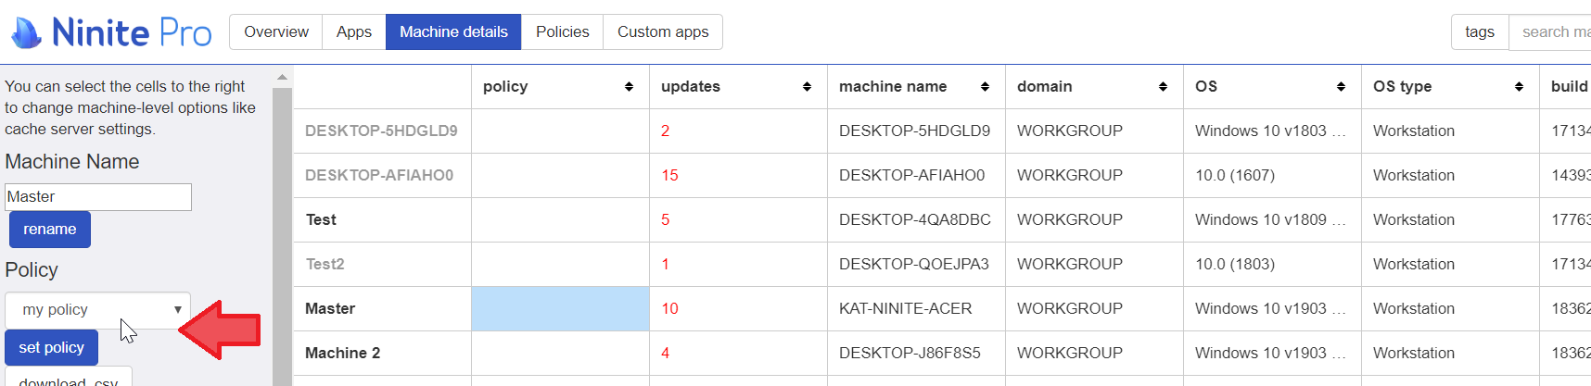Click the domain column header
The height and width of the screenshot is (386, 1591).
coord(1094,86)
